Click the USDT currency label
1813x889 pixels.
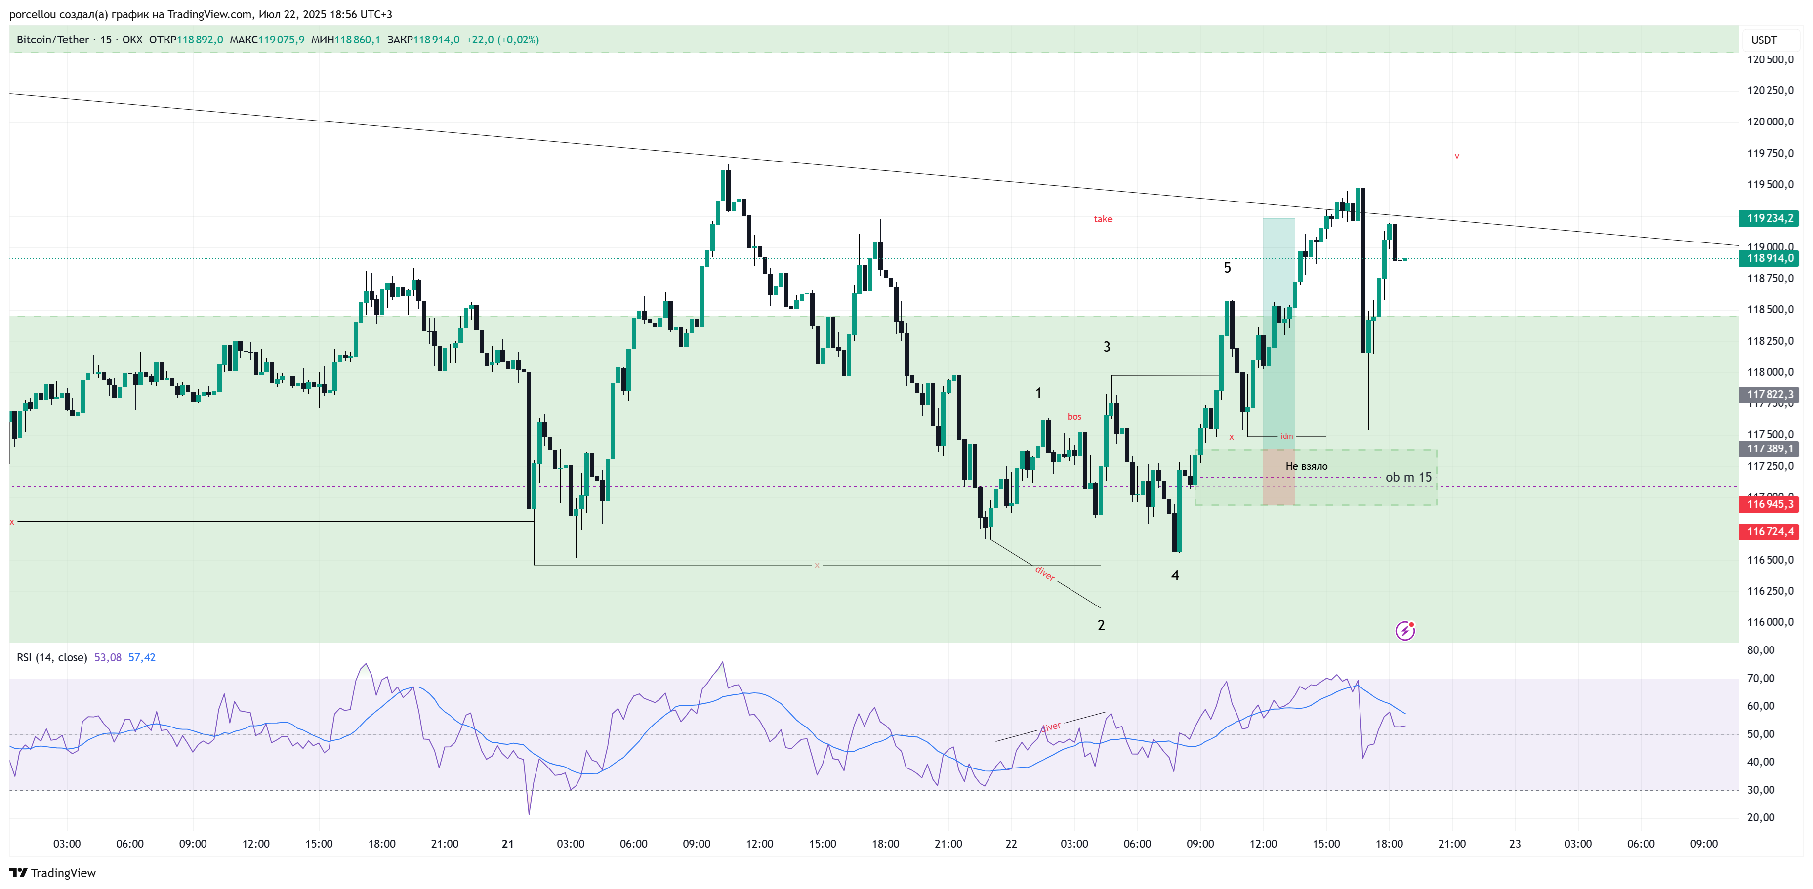coord(1764,40)
